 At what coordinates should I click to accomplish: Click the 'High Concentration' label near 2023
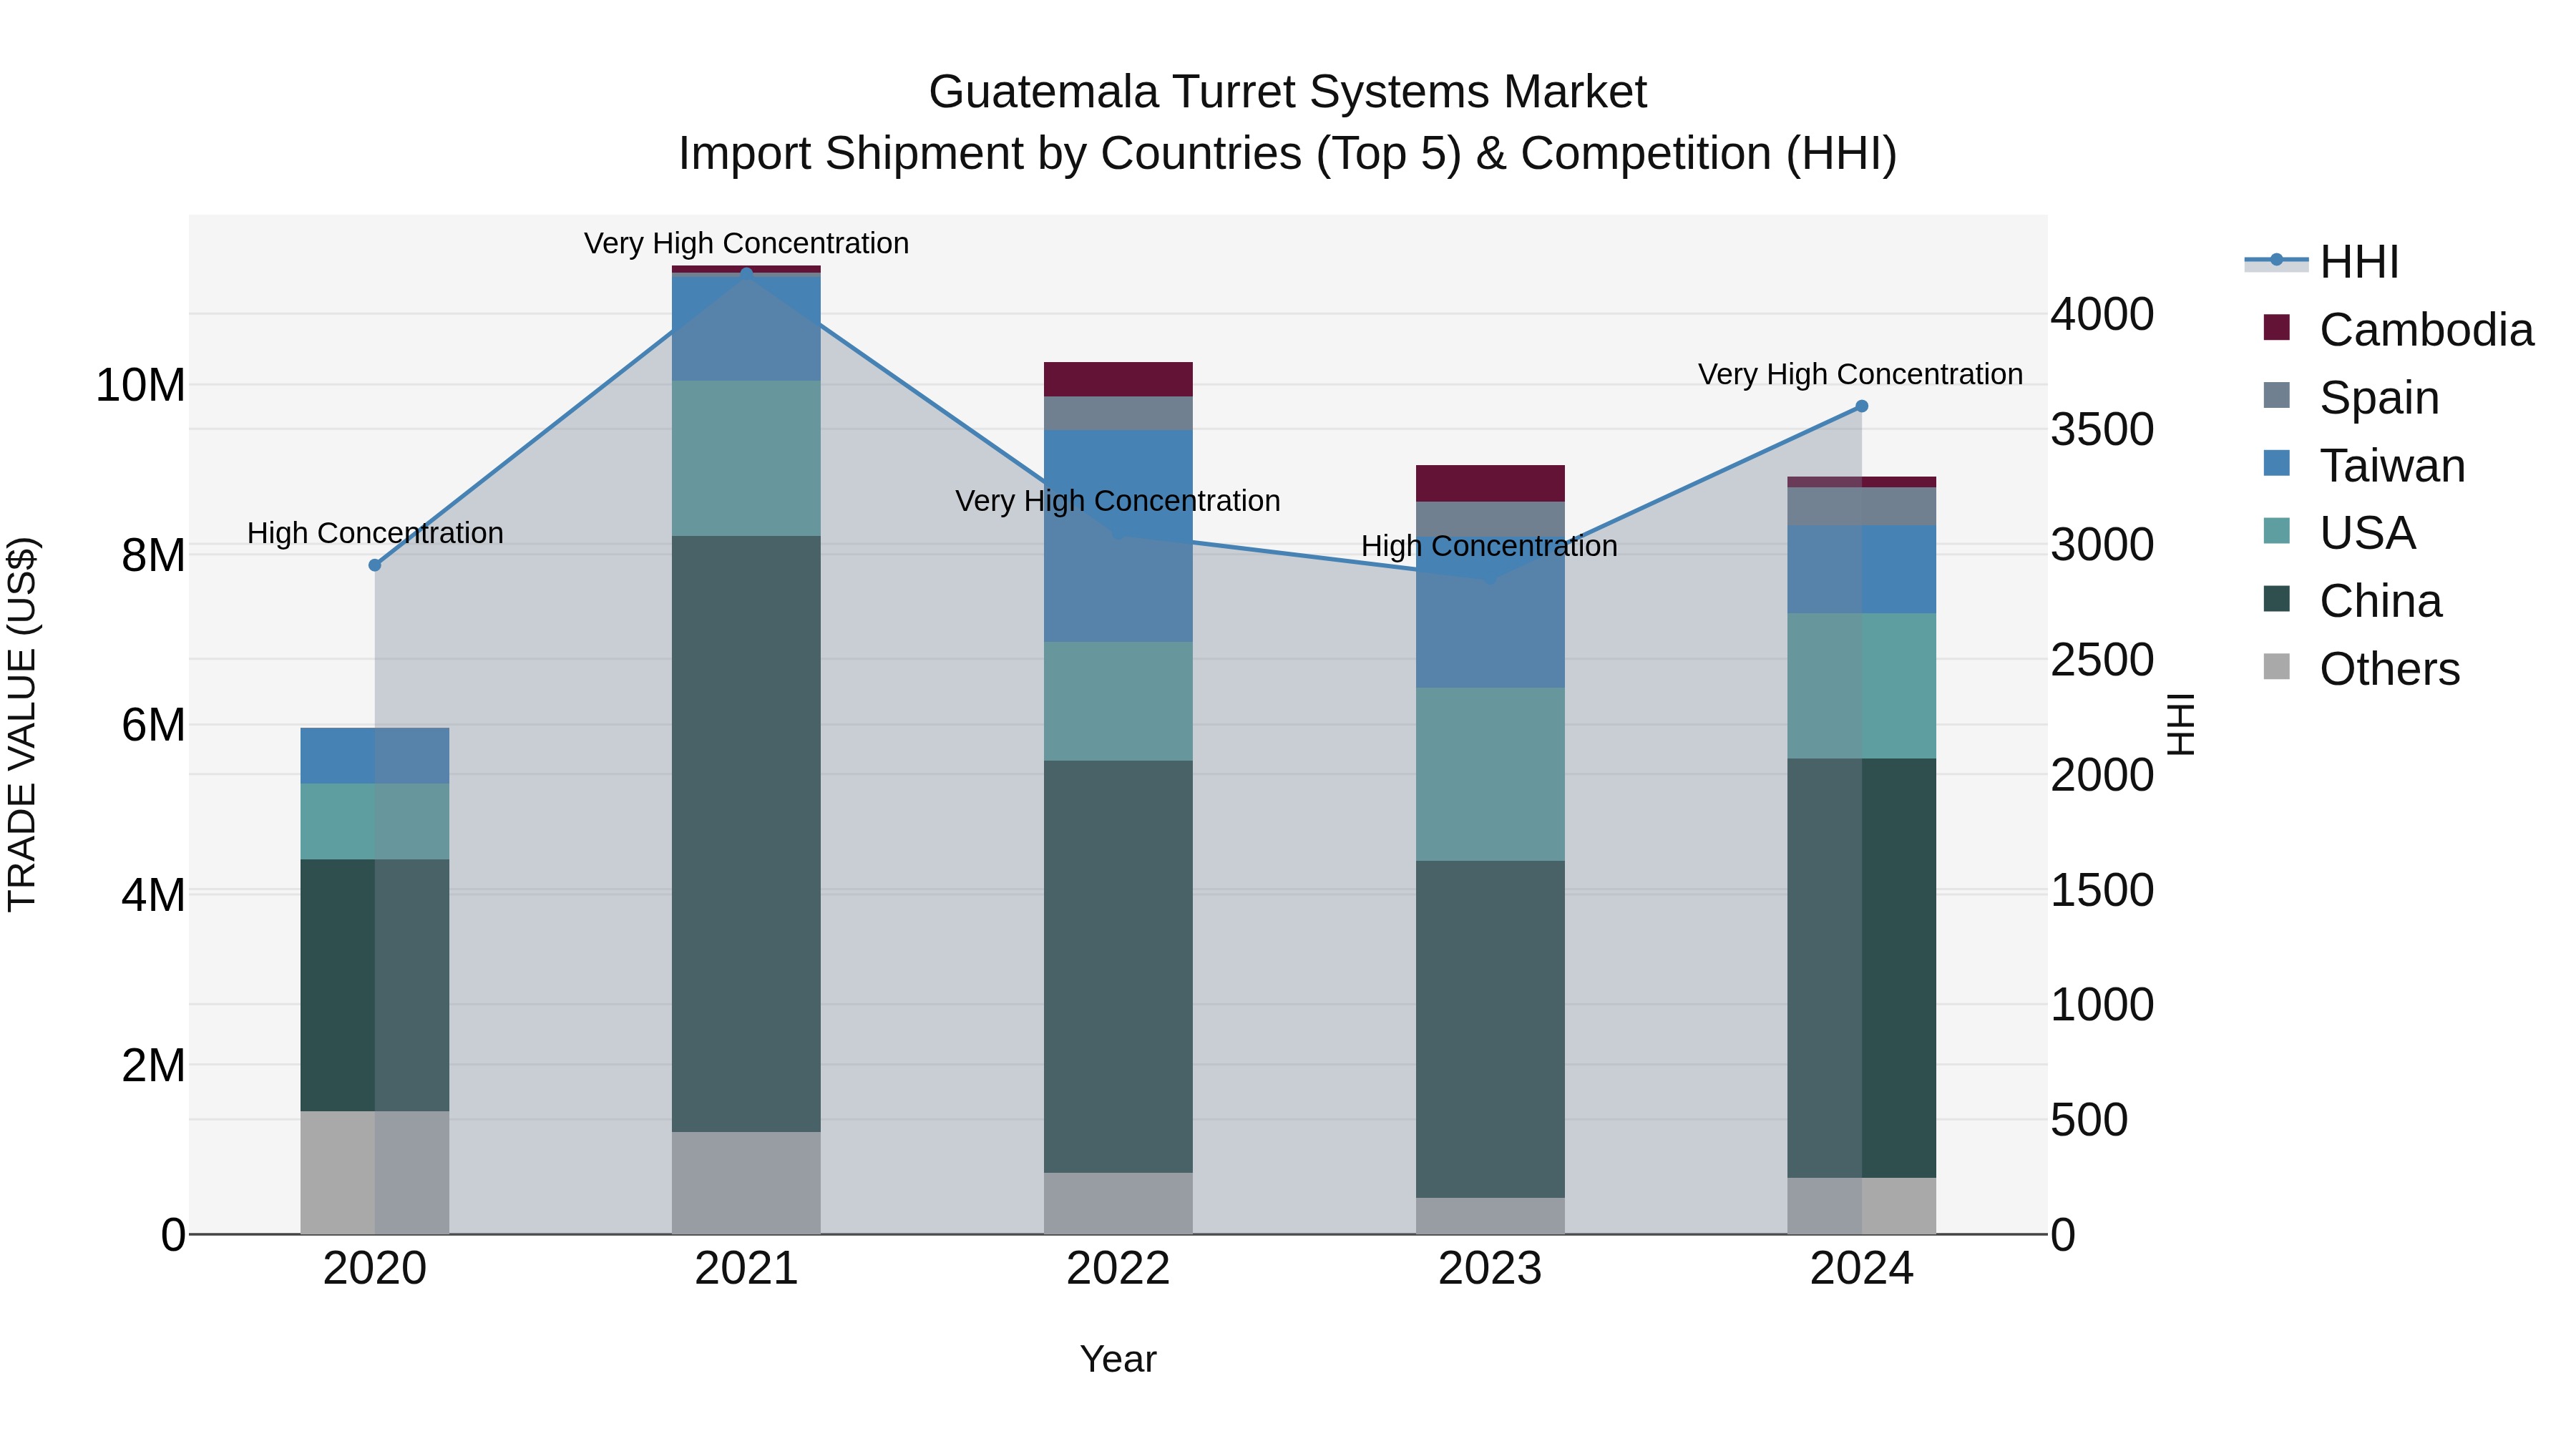(1489, 546)
